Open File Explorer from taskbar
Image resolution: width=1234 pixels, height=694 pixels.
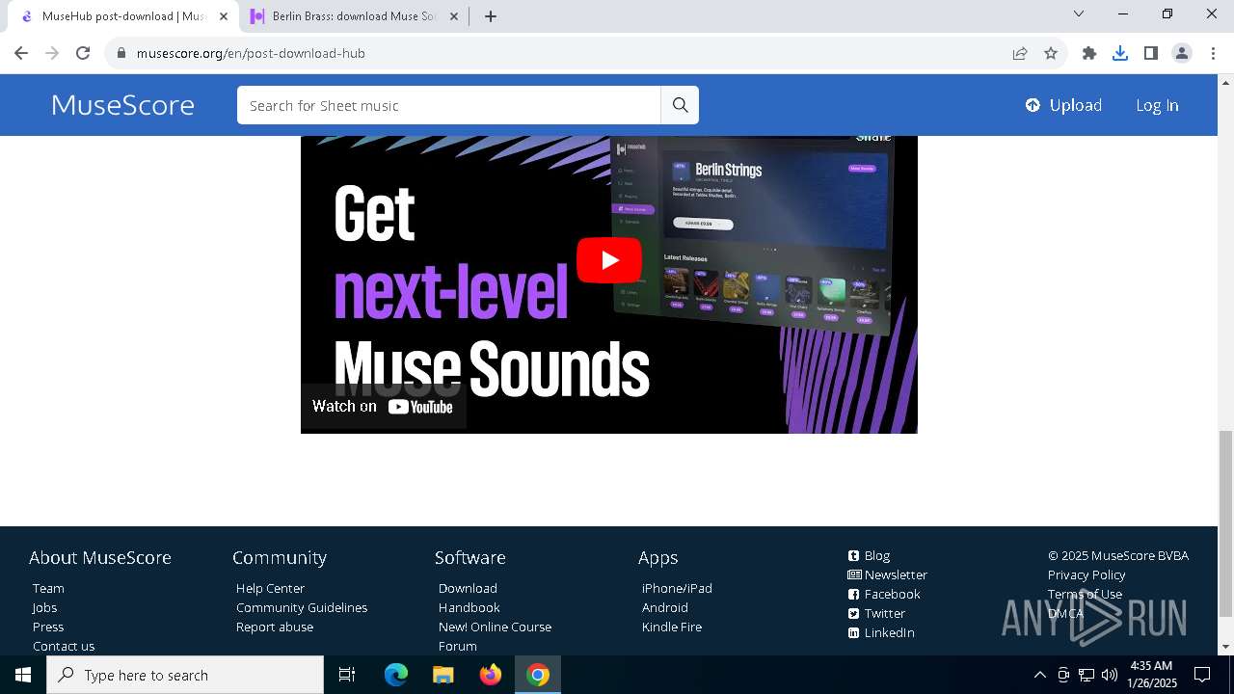click(x=443, y=675)
